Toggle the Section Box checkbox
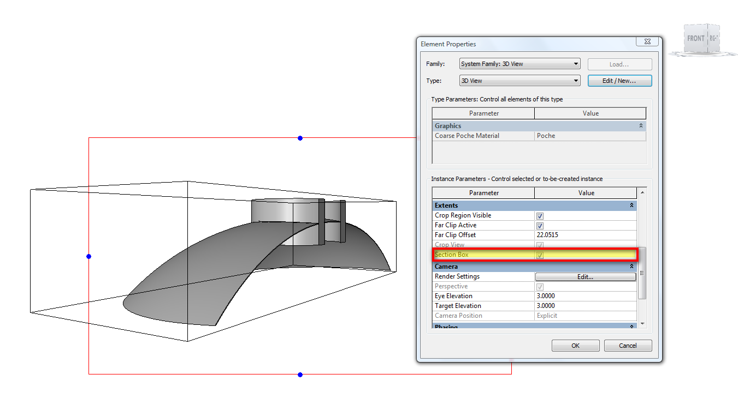 pos(540,255)
